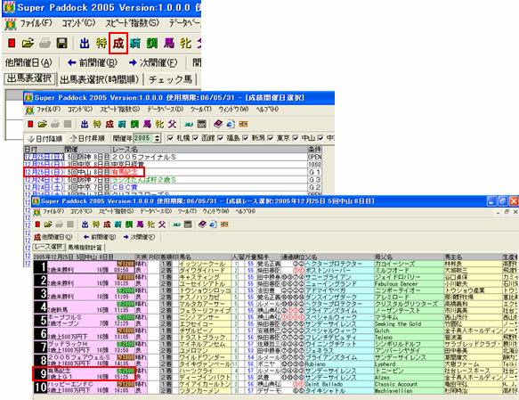Image resolution: width=519 pixels, height=400 pixels.
Task: Select the チェック馬 tab
Action: pyautogui.click(x=170, y=79)
